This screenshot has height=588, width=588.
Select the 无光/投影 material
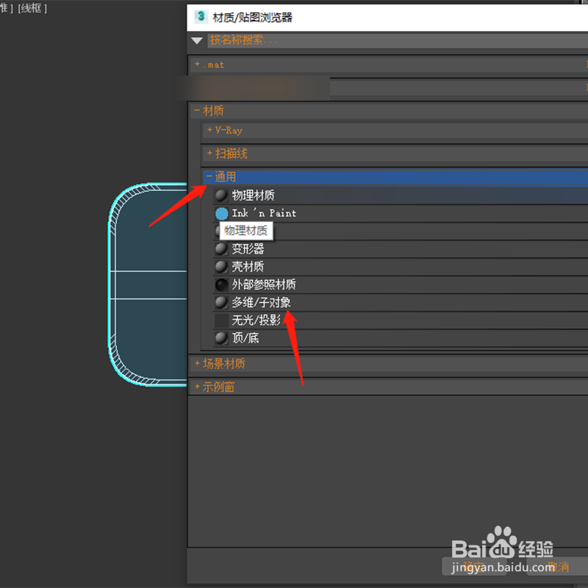401,320
